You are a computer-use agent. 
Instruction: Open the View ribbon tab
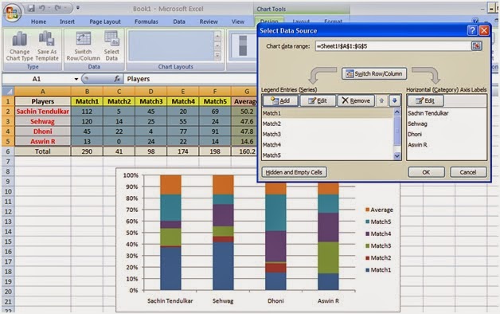[x=238, y=22]
